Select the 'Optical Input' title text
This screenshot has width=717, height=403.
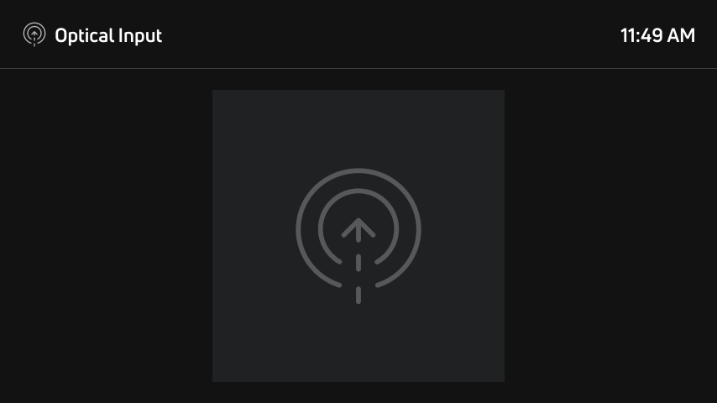point(108,35)
